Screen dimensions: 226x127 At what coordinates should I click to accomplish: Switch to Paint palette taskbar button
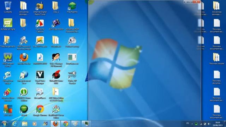(x=76, y=124)
